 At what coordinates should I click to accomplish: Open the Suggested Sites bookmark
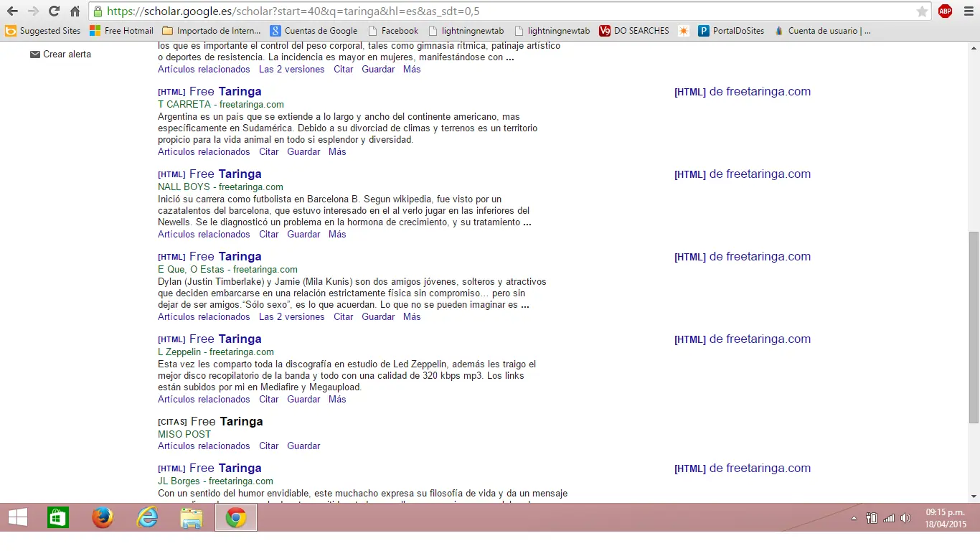(x=43, y=31)
